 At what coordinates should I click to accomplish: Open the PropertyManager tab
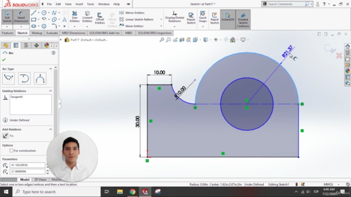[x=16, y=45]
